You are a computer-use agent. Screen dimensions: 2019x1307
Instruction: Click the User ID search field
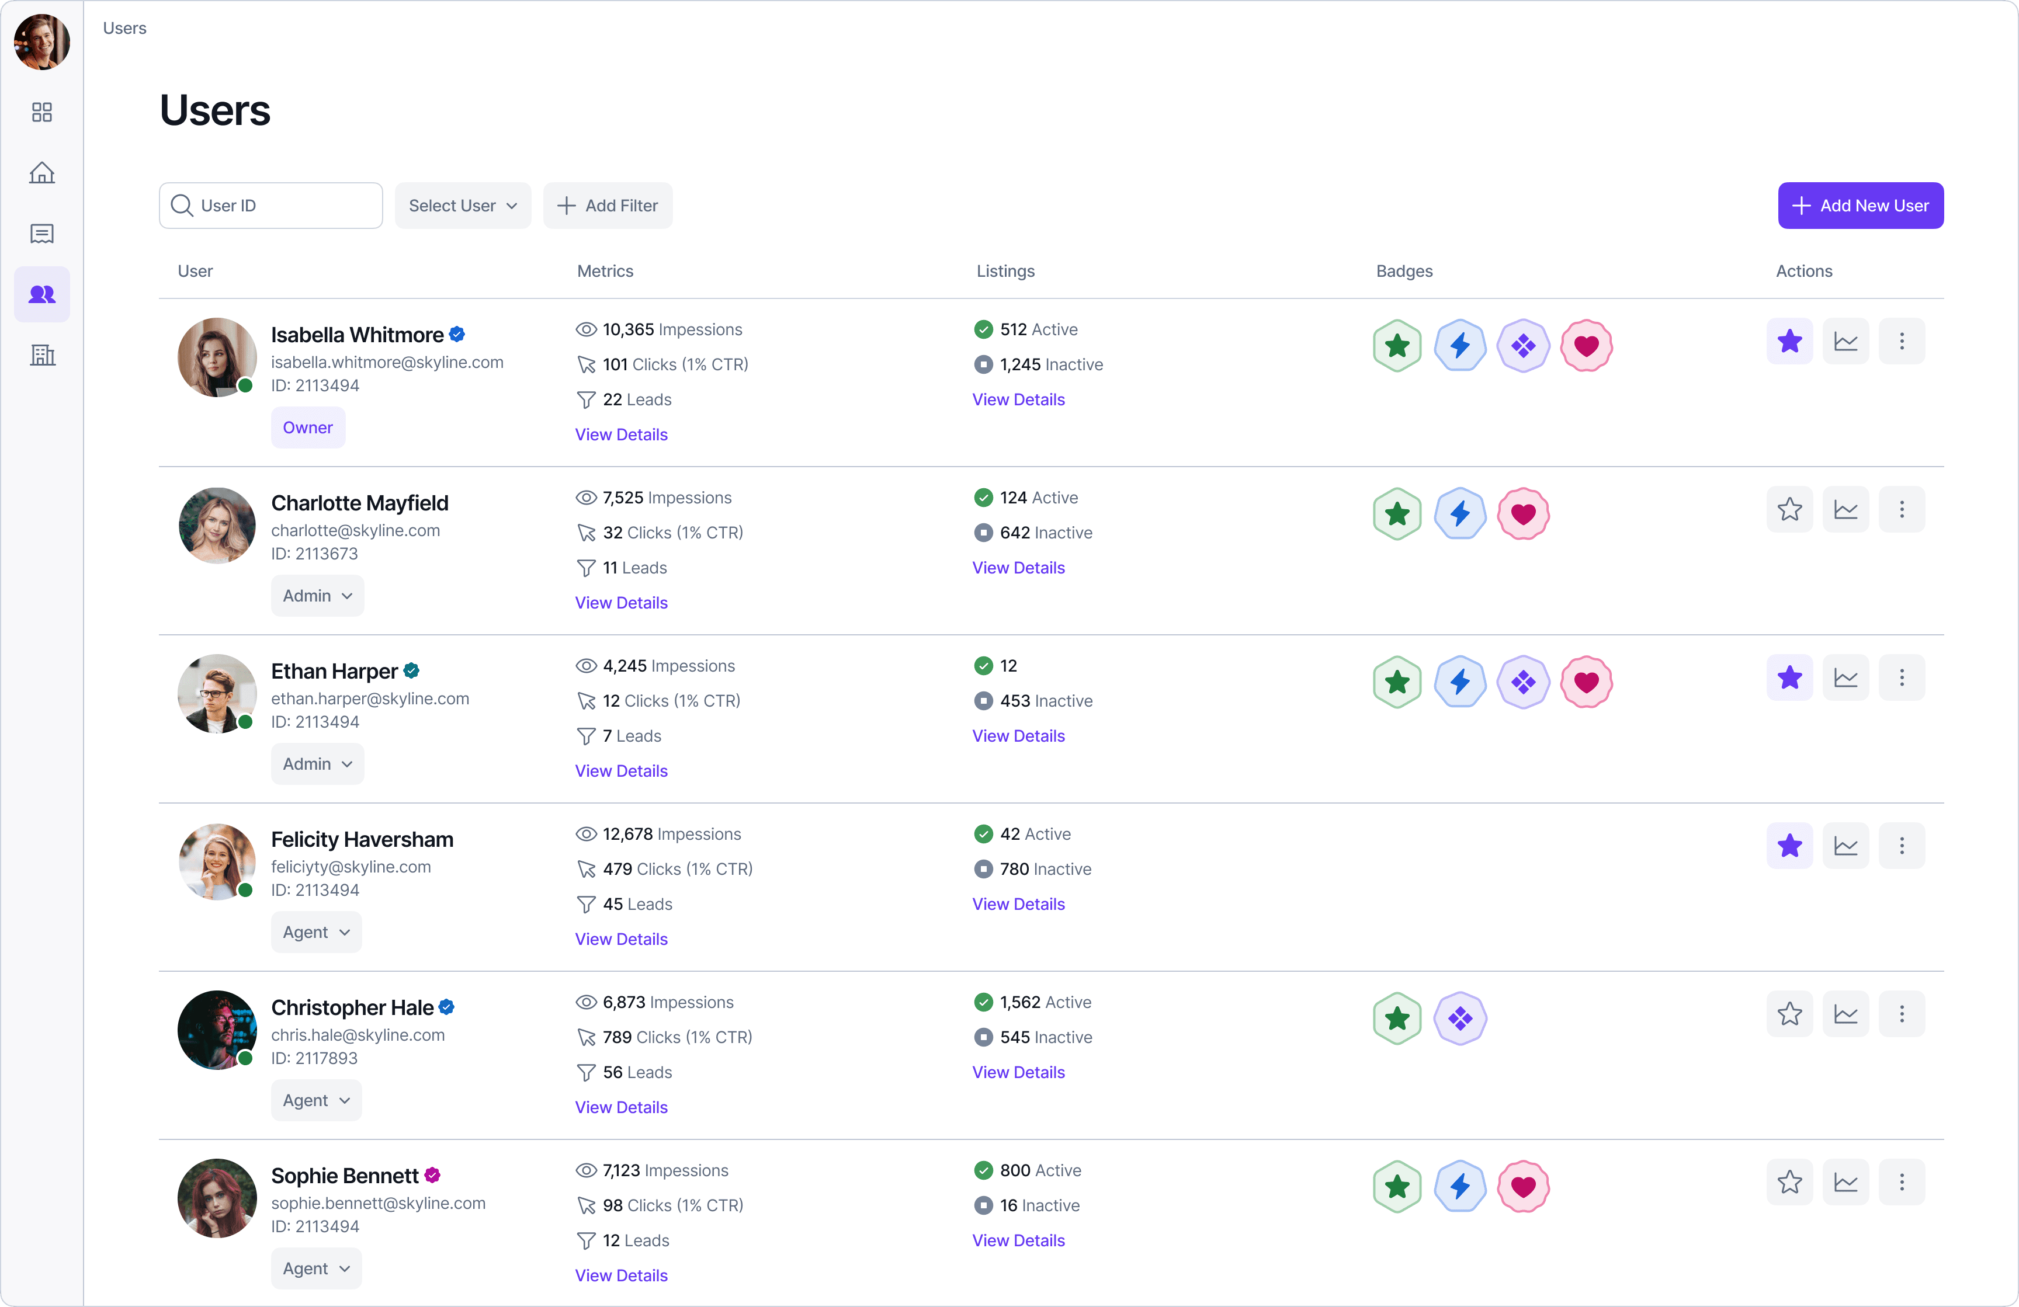(x=280, y=205)
